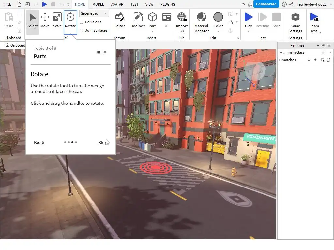Expand the Team Test dropdown arrow

(x=320, y=32)
